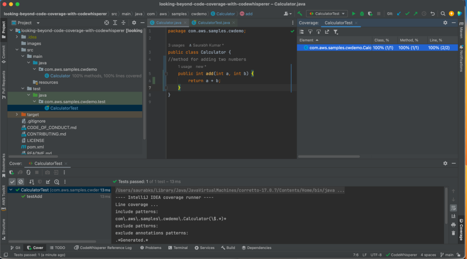
Task: Push commits using the Git arrow icon
Action: pos(415,14)
